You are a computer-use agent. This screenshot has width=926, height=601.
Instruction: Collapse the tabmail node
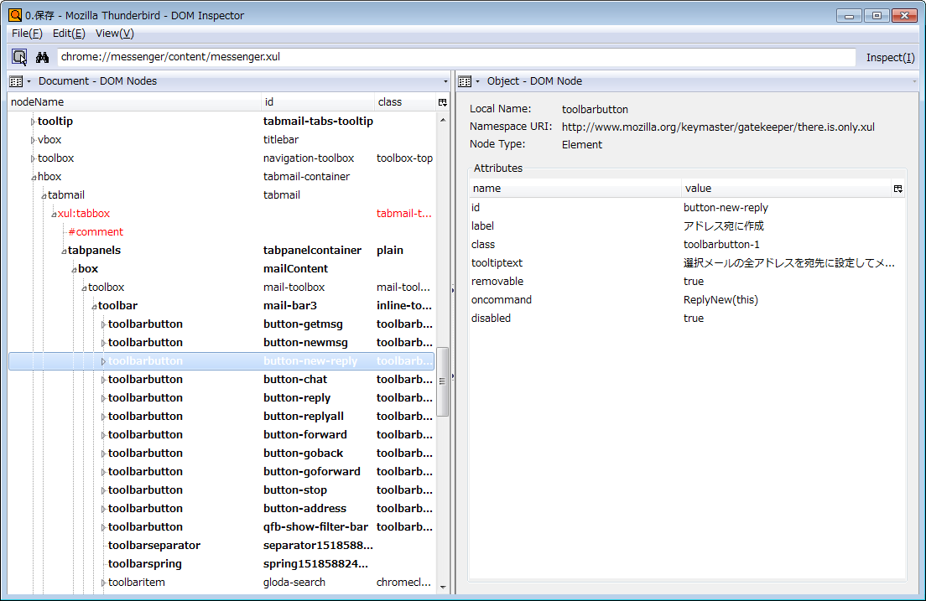coord(44,195)
